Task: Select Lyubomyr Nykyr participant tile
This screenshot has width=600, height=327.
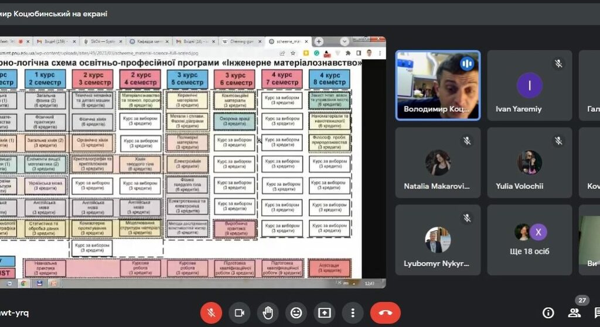Action: tap(438, 240)
